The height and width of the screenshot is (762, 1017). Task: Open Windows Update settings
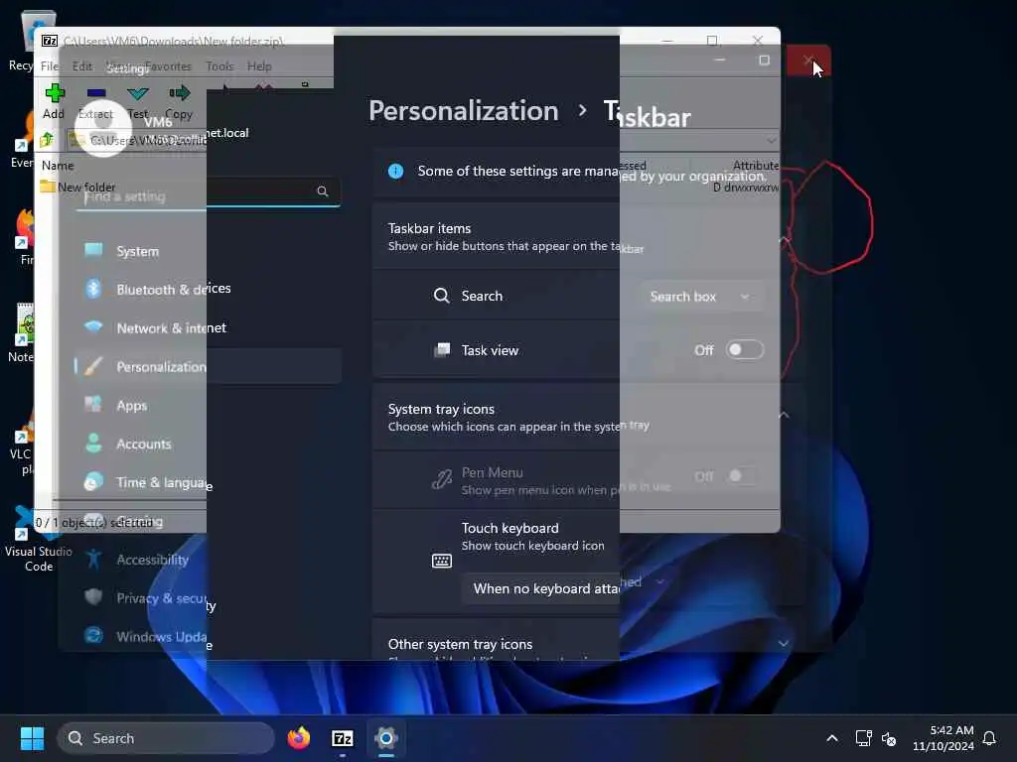(x=208, y=636)
